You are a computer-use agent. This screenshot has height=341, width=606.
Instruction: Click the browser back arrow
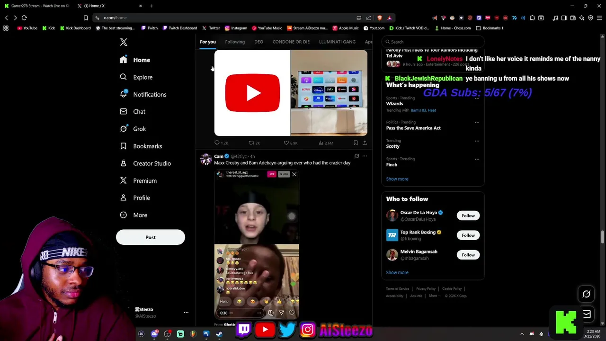pyautogui.click(x=7, y=18)
